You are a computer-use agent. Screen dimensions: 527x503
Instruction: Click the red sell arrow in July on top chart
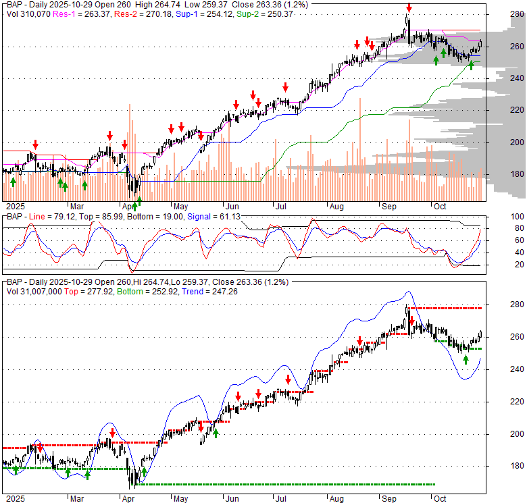click(285, 87)
